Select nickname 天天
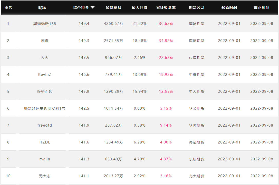279x185 pixels. coord(45,58)
